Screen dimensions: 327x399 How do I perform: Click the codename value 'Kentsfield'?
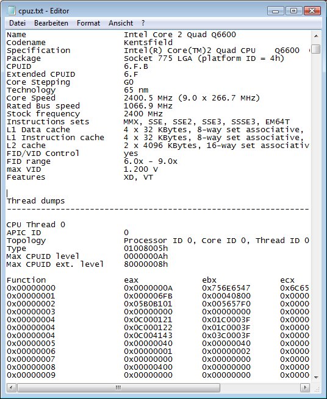pos(148,43)
